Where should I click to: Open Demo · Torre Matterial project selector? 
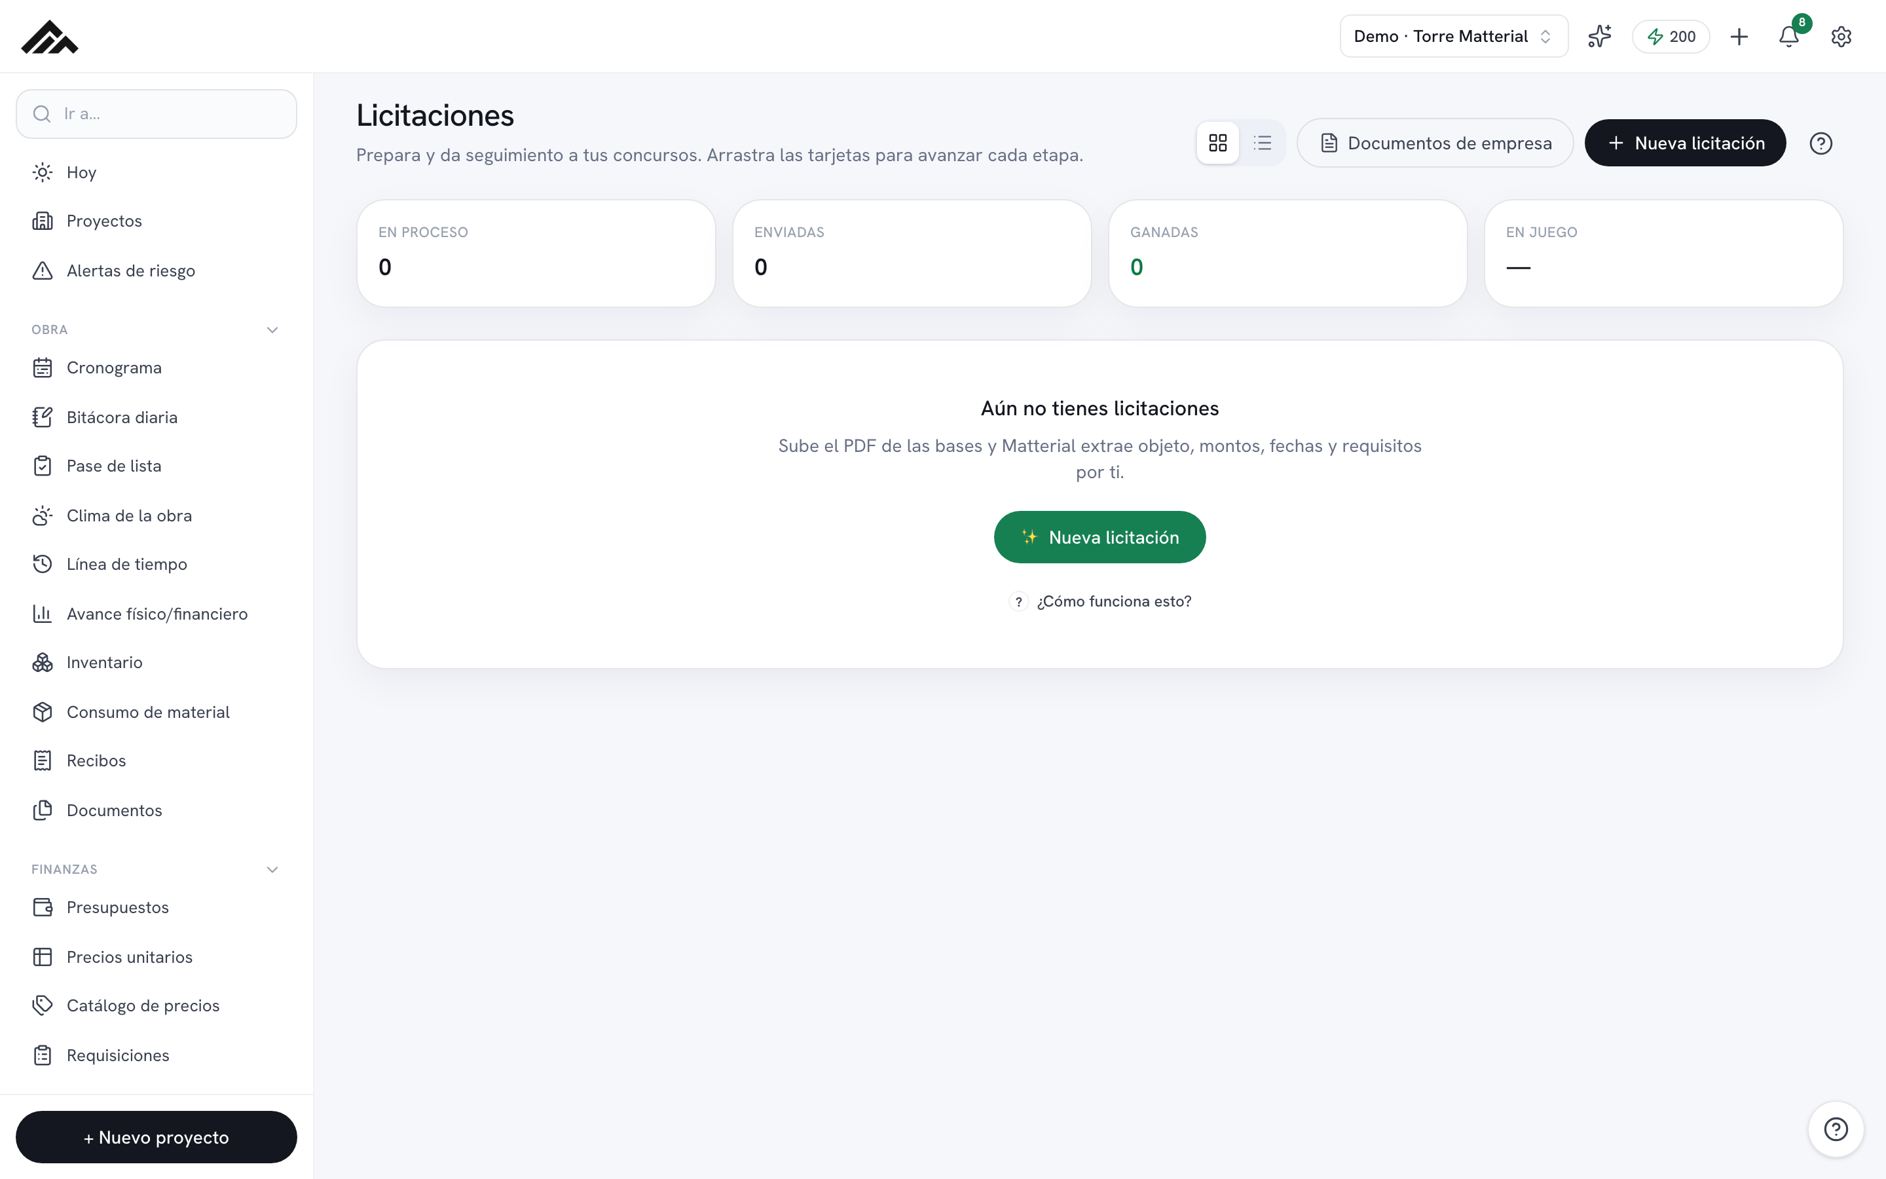1454,36
